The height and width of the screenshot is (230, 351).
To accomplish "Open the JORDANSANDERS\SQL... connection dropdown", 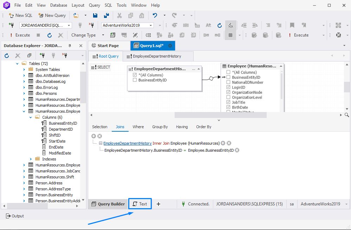I will pos(69,25).
